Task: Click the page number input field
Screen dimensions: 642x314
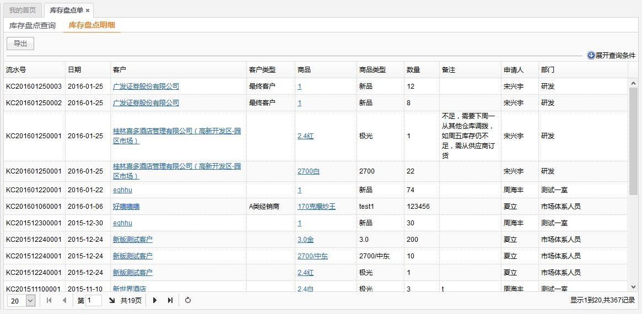Action: click(94, 300)
